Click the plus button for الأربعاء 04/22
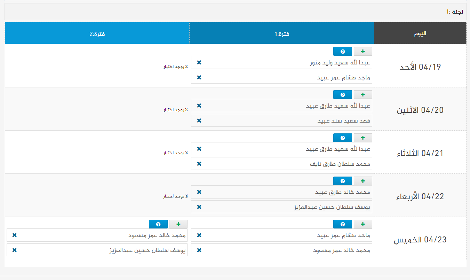The image size is (470, 280). (x=363, y=181)
